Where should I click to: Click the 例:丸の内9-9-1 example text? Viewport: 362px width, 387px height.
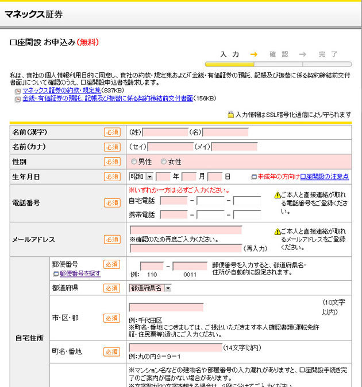155,357
